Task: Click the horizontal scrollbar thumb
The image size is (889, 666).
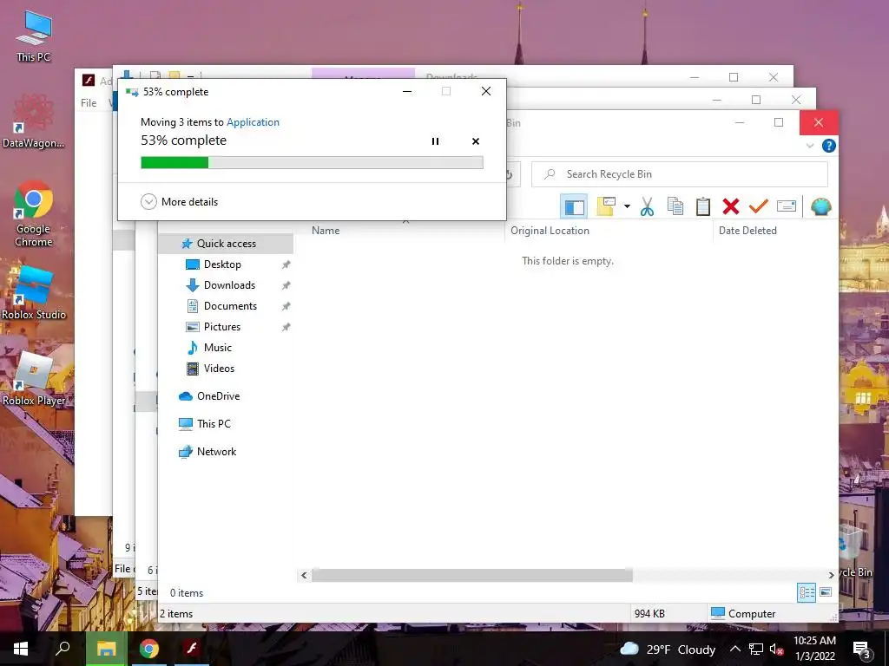Action: (471, 576)
